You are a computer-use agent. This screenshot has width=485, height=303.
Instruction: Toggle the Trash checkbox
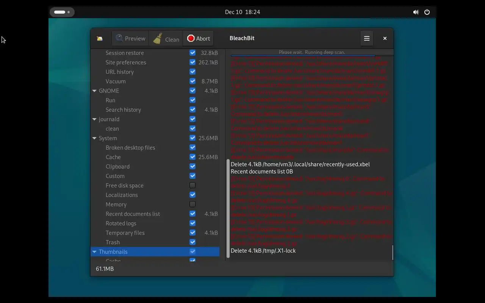192,242
